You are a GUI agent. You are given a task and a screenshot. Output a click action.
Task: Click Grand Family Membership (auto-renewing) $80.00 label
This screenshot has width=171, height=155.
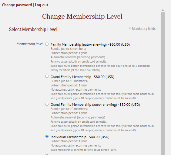(x=95, y=105)
